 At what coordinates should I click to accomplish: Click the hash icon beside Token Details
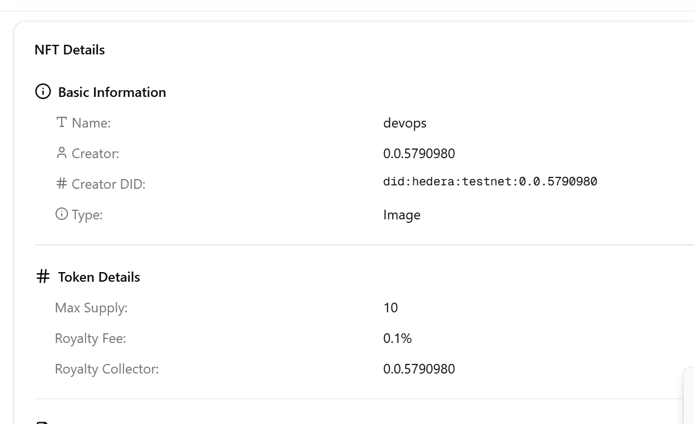(x=43, y=277)
